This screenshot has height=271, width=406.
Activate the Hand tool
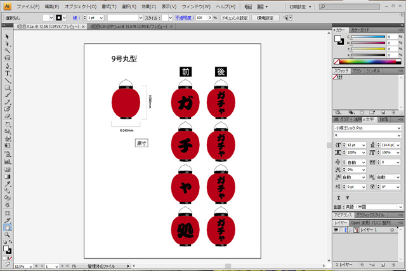click(x=7, y=227)
